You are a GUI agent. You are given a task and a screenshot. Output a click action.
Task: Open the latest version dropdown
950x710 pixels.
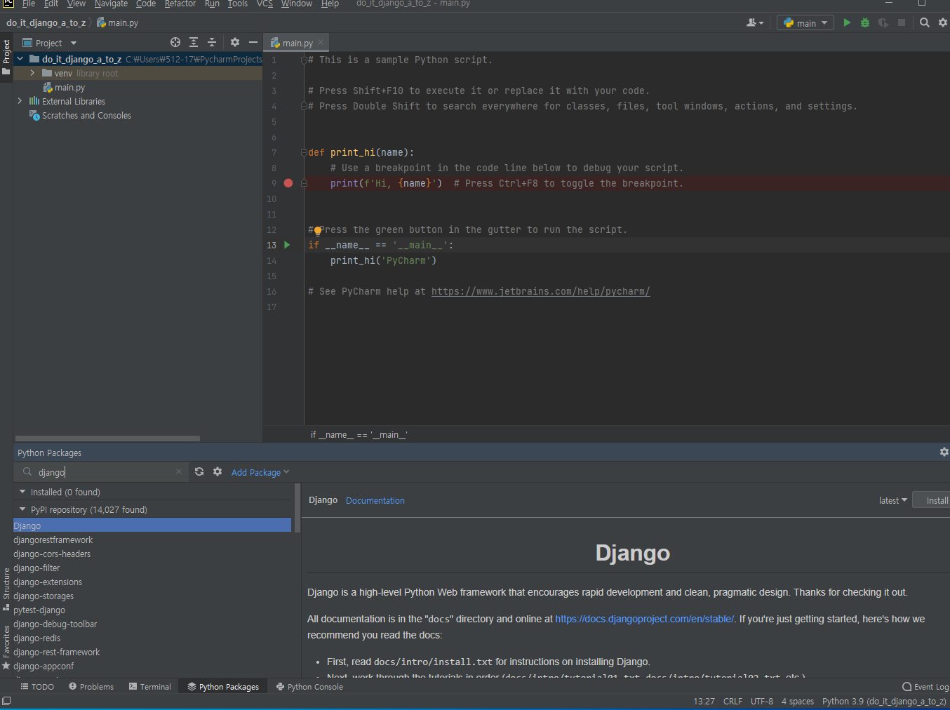click(x=892, y=500)
